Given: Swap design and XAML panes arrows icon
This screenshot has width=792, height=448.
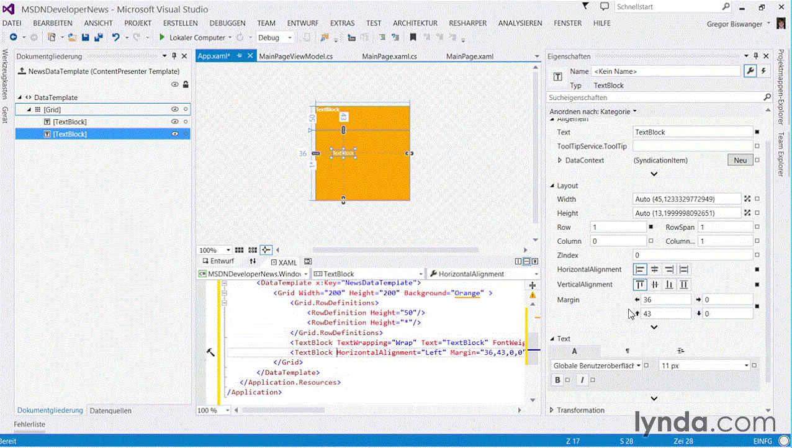Looking at the screenshot, I should [x=253, y=262].
